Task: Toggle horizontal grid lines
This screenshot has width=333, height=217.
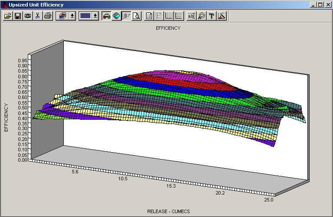Action: coord(179,16)
